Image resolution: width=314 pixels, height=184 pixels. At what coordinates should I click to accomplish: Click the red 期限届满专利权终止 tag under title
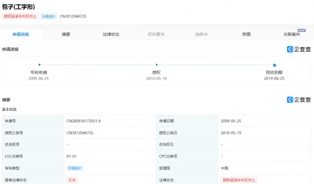(20, 16)
